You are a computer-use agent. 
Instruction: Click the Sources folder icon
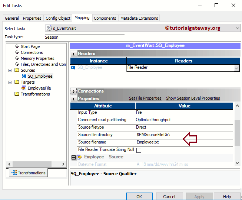[x=17, y=70]
